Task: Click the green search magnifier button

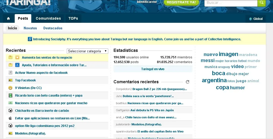Action: point(261,3)
